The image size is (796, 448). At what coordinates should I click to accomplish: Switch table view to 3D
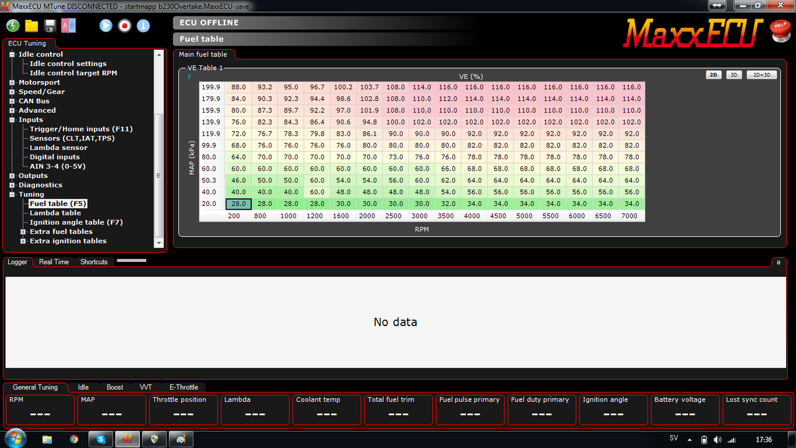tap(734, 75)
